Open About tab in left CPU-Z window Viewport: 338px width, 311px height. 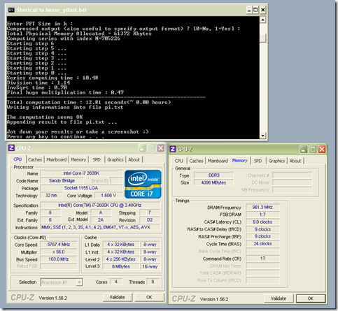click(134, 159)
